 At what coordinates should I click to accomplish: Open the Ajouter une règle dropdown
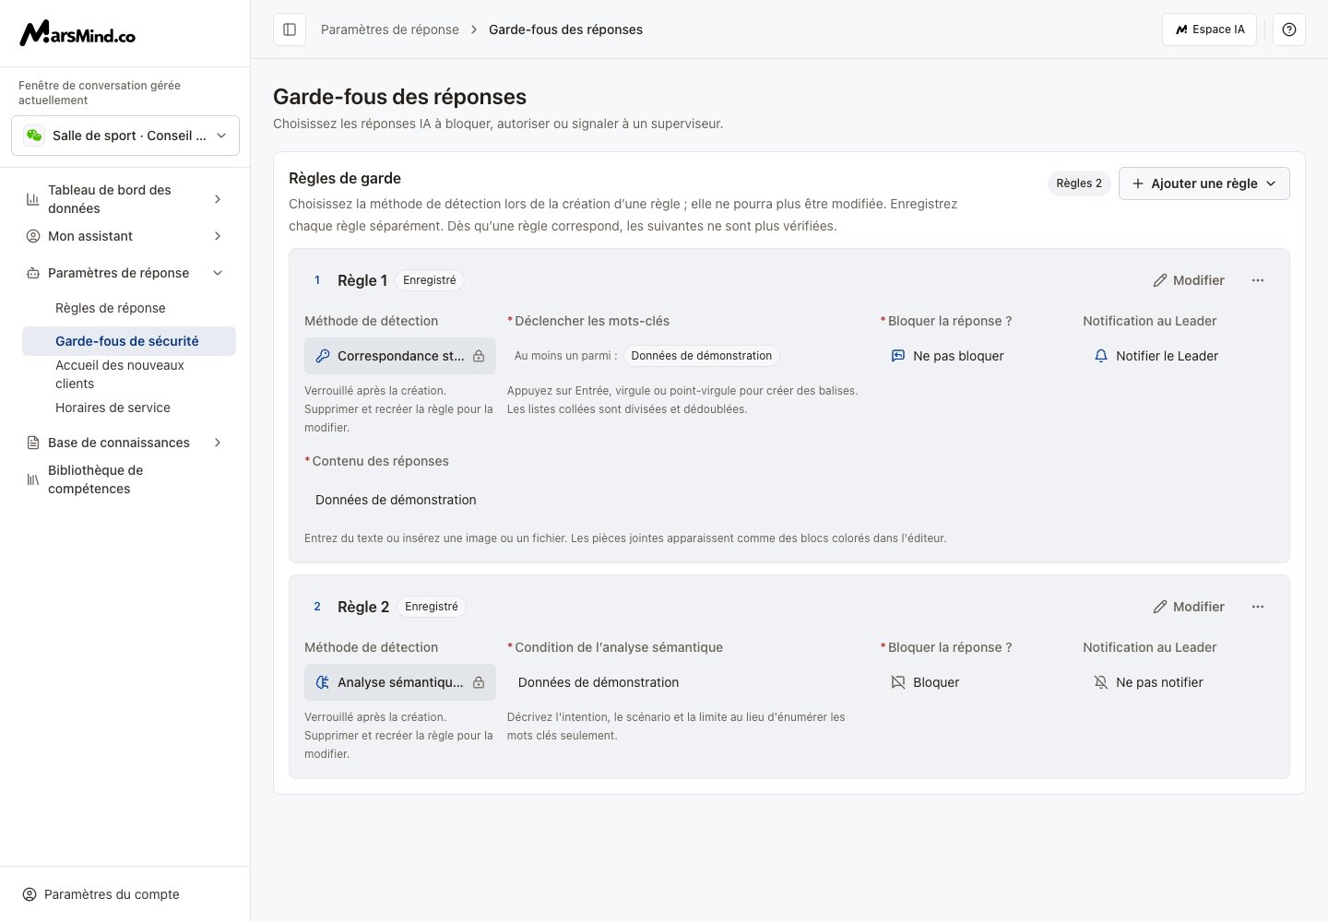pyautogui.click(x=1203, y=183)
